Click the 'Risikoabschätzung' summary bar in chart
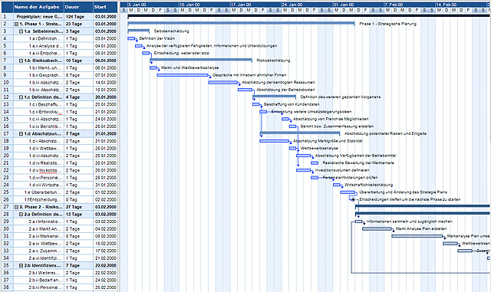This screenshot has width=491, height=292. coord(201,59)
